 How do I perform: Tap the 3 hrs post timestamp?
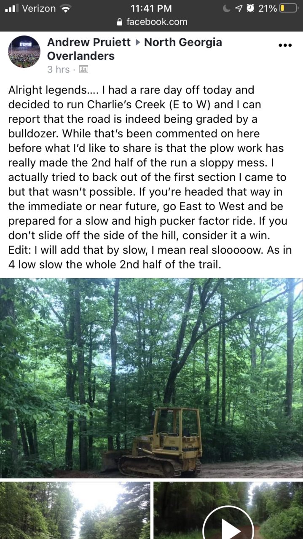coord(58,70)
